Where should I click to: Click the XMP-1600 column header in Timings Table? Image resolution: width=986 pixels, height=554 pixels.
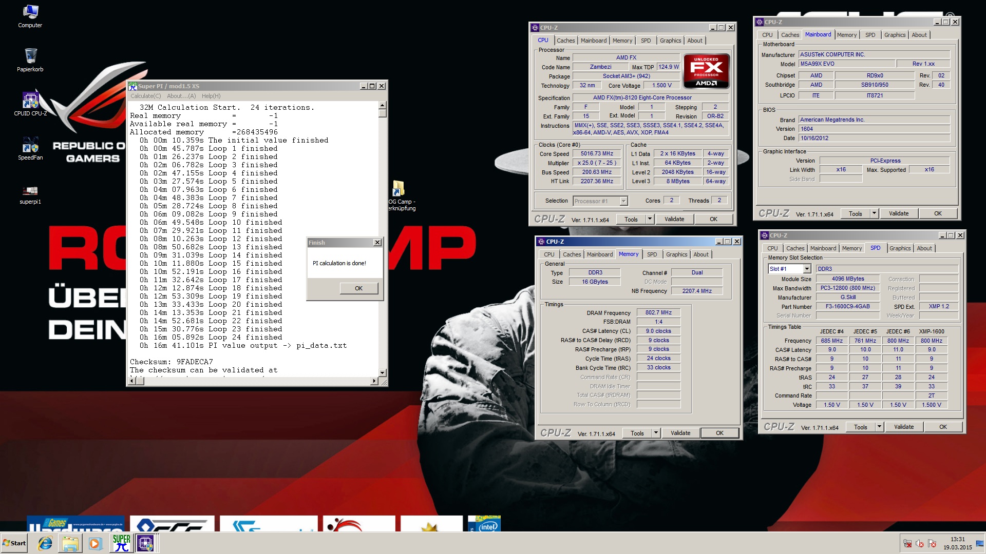[931, 331]
